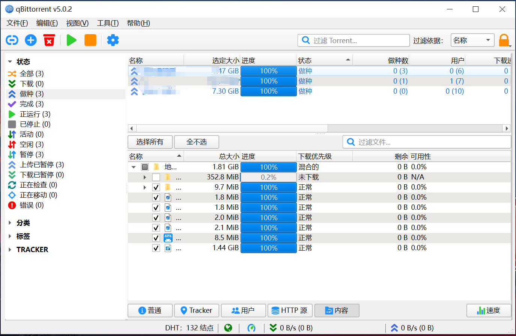Open the 帮助(H) menu

pos(138,23)
